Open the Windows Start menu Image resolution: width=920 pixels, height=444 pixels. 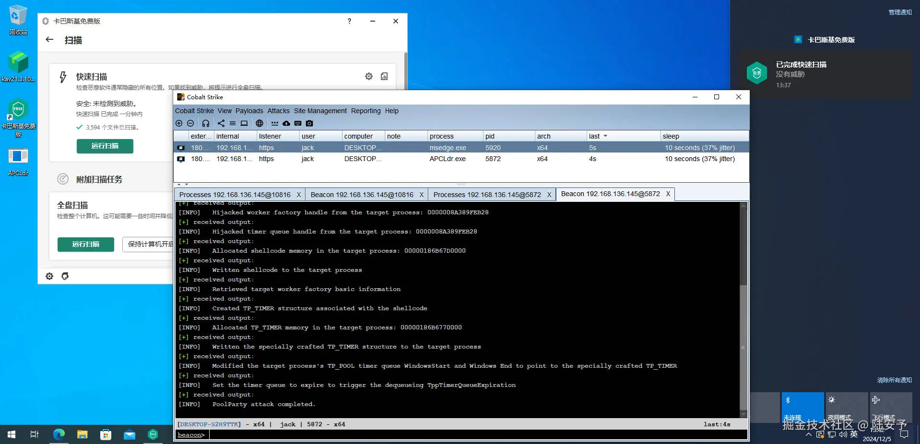pyautogui.click(x=12, y=434)
